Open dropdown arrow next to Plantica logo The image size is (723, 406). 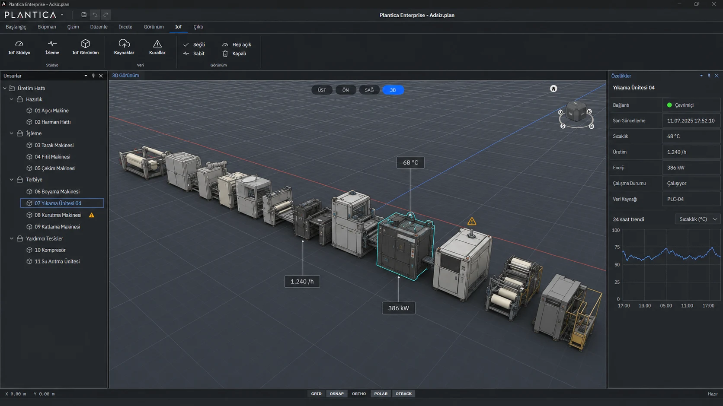coord(62,15)
